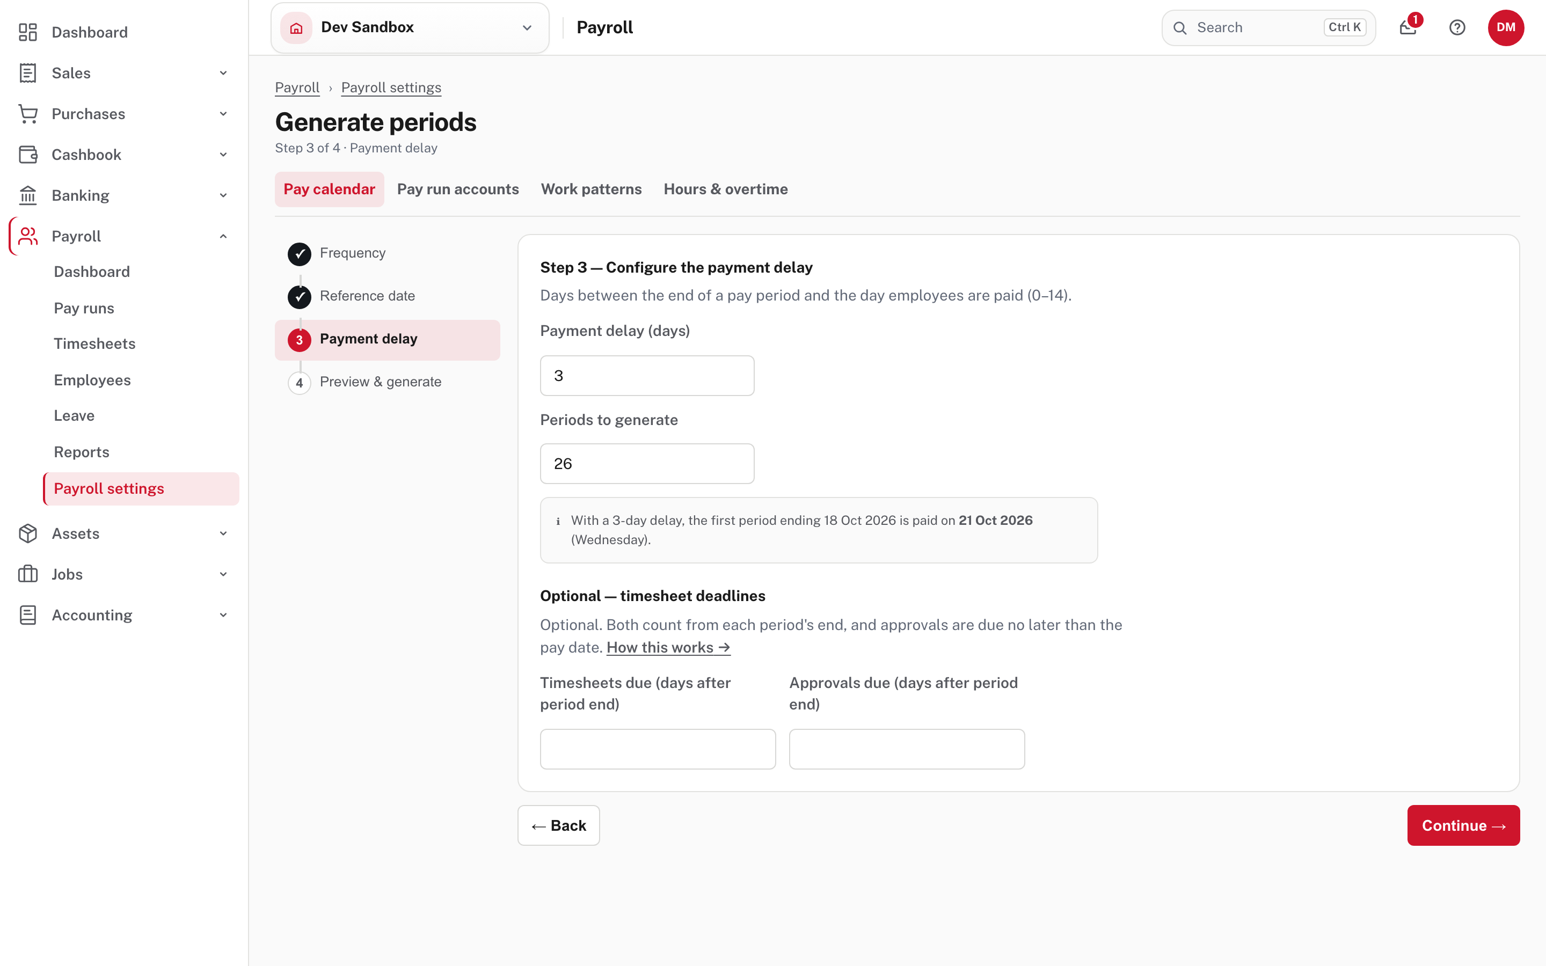This screenshot has height=966, width=1546.
Task: Open the notifications inbox icon
Action: (1408, 27)
